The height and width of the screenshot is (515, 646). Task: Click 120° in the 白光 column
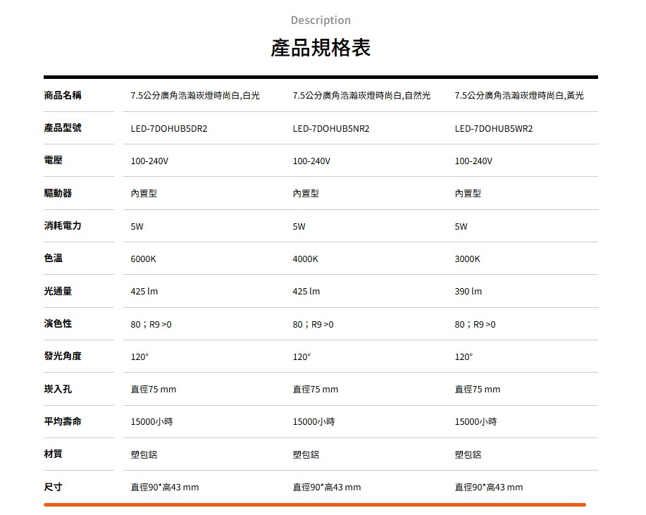click(x=139, y=356)
